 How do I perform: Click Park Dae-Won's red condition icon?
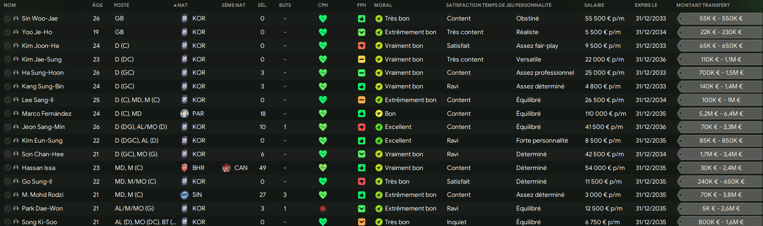pyautogui.click(x=323, y=209)
